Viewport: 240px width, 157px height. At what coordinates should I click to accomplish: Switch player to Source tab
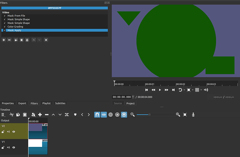coord(118,103)
